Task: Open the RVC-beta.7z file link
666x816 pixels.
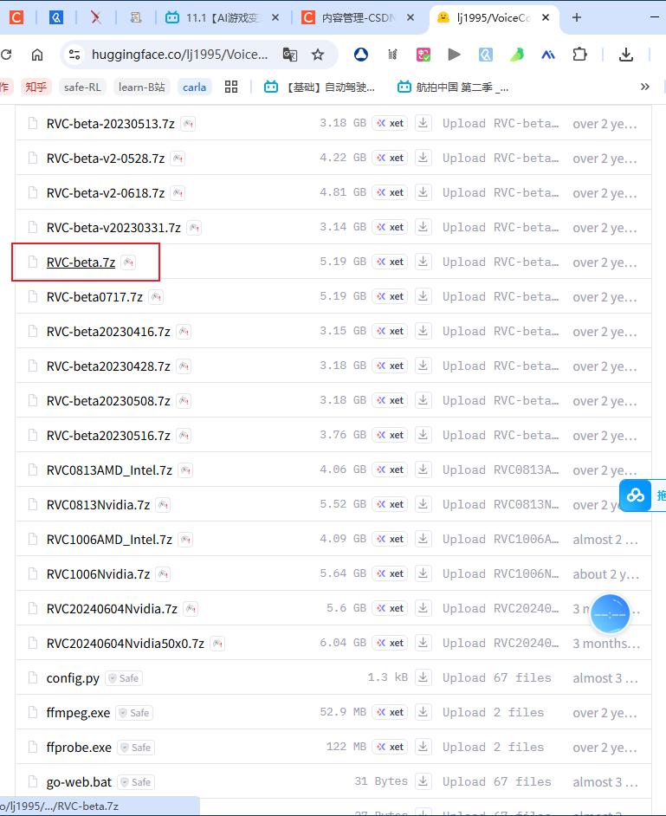Action: [x=81, y=262]
